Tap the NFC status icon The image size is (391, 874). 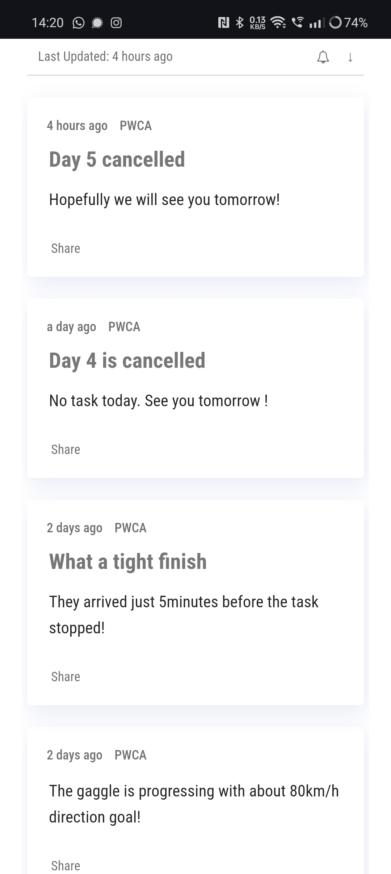point(223,23)
